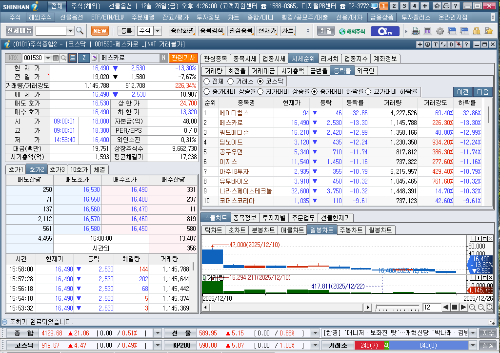Switch to the 시가총액 sub-tab

292,71
